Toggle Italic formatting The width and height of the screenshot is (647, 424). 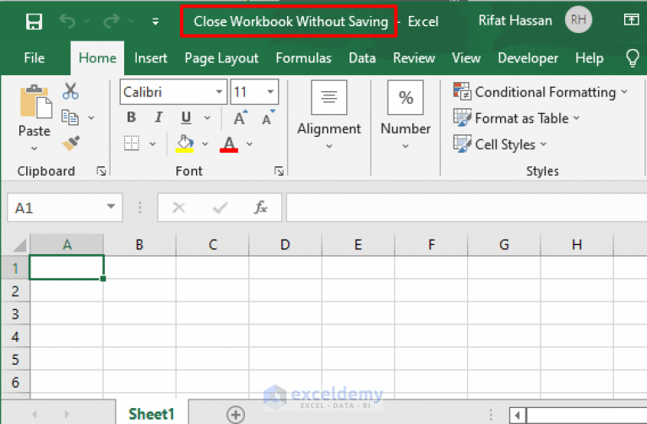[x=159, y=117]
